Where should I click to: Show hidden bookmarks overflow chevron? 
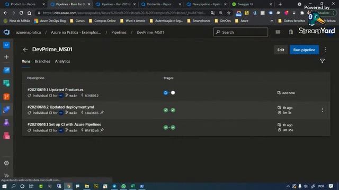pyautogui.click(x=272, y=21)
